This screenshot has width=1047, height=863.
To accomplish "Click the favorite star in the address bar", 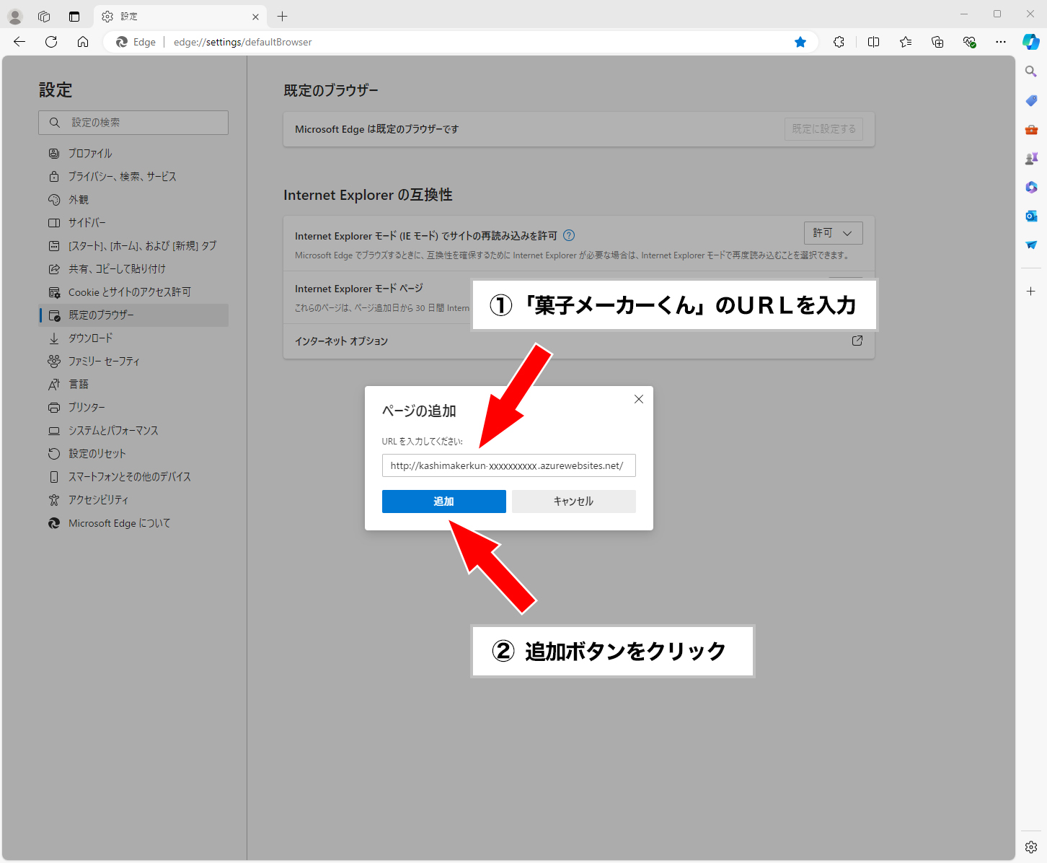I will click(800, 42).
